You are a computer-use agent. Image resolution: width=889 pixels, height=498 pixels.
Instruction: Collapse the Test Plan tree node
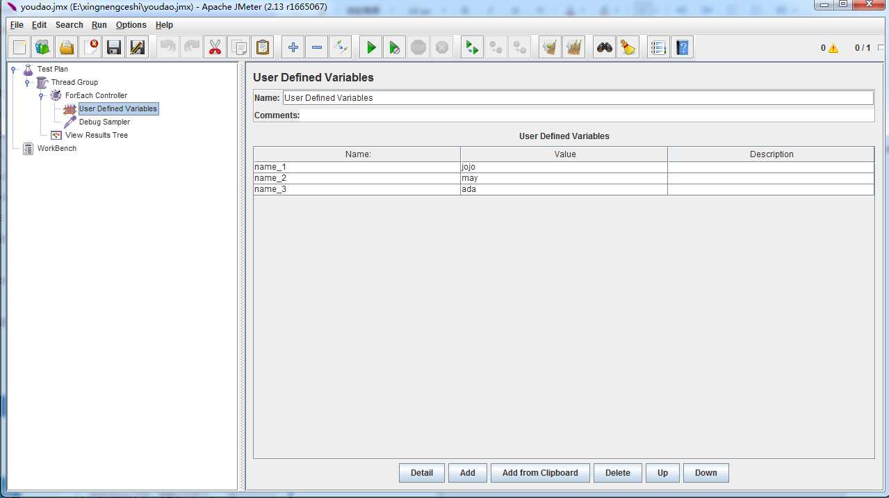point(13,70)
